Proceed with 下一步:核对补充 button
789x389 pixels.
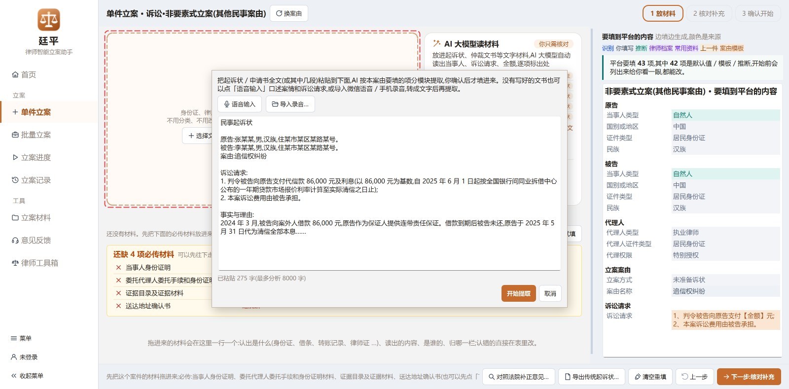749,377
